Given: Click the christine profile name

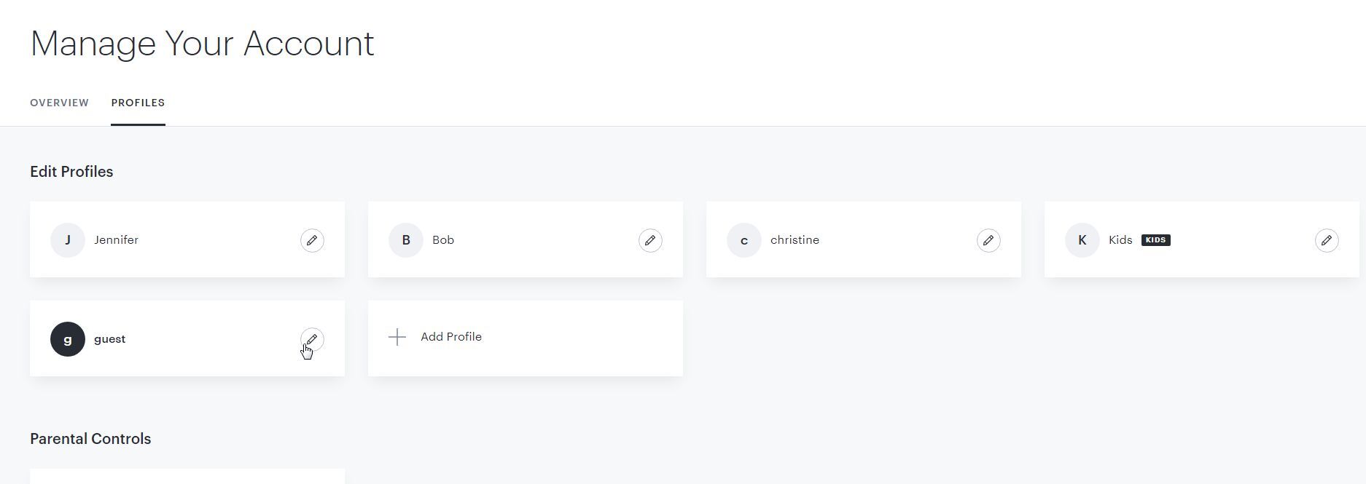Looking at the screenshot, I should [x=795, y=240].
